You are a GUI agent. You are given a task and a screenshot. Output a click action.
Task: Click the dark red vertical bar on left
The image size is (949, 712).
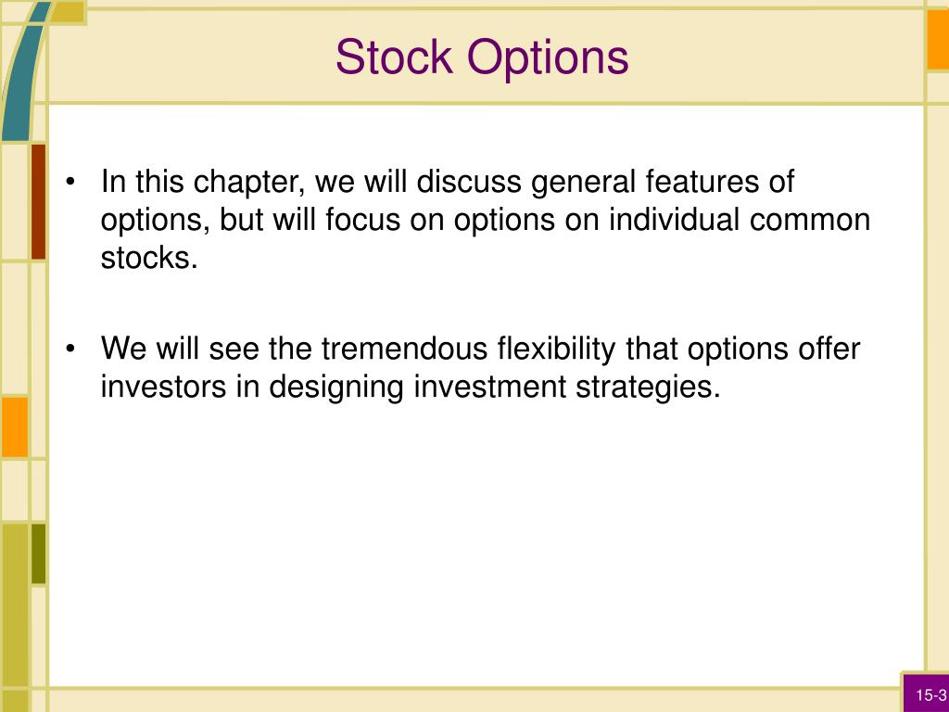tap(38, 201)
